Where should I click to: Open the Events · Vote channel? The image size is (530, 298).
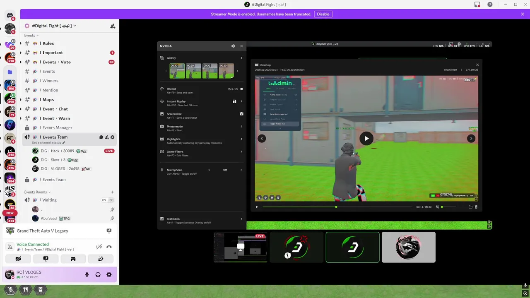(x=69, y=62)
